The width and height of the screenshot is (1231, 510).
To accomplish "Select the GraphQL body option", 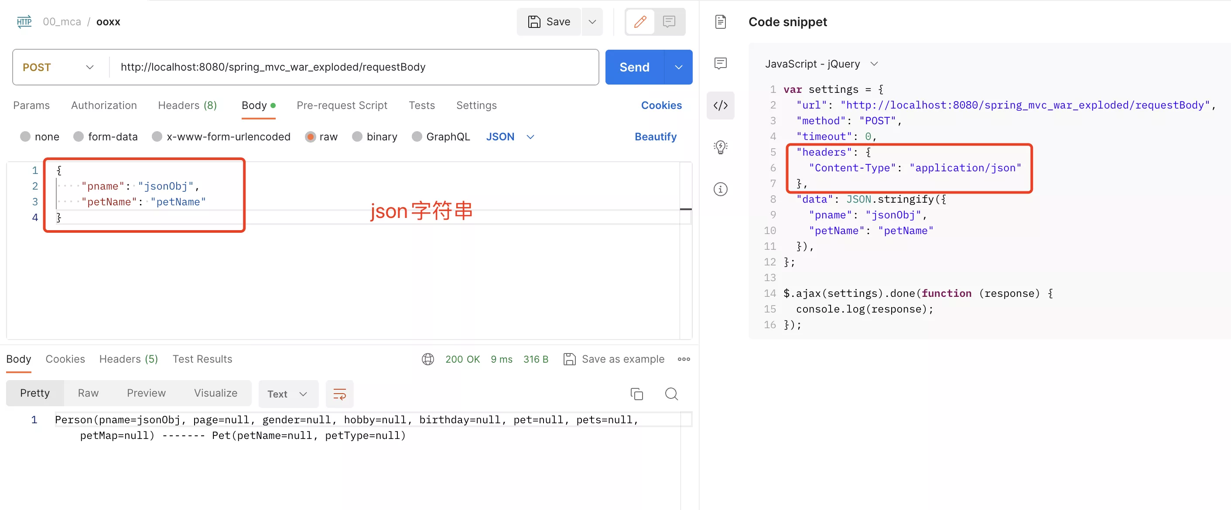I will tap(417, 136).
